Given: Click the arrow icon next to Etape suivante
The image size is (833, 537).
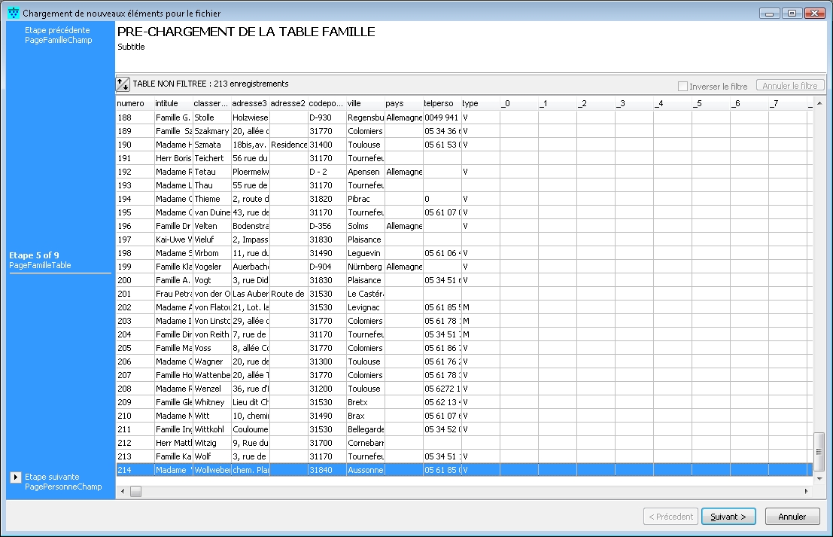Looking at the screenshot, I should (16, 478).
